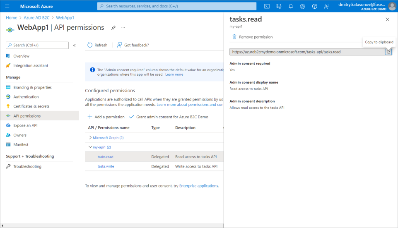
Task: Click the directory and subscription filter icon
Action: [x=279, y=6]
